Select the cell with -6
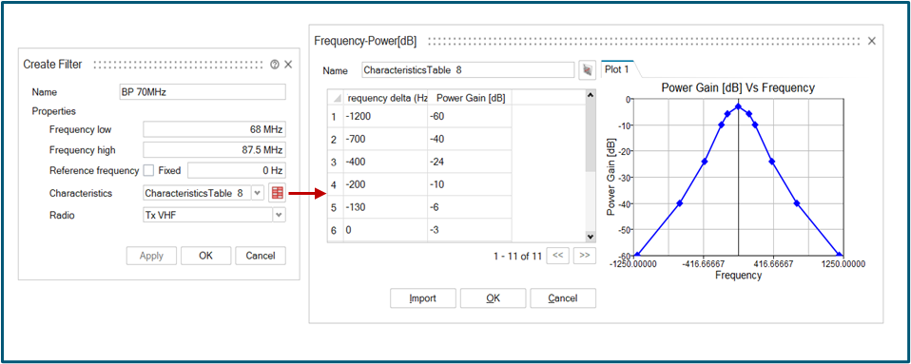 pos(470,207)
